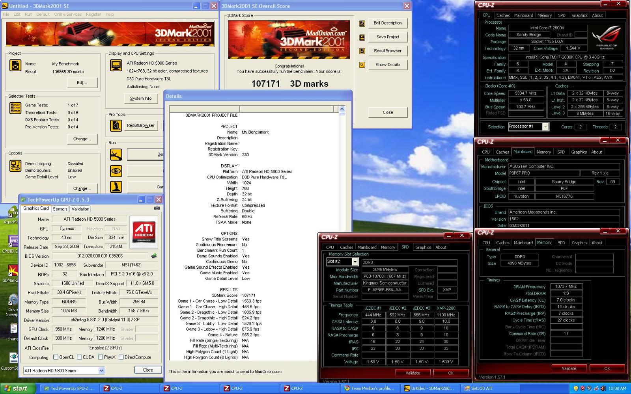Open the Help menu in 3DMark2001
631x394 pixels.
109,14
